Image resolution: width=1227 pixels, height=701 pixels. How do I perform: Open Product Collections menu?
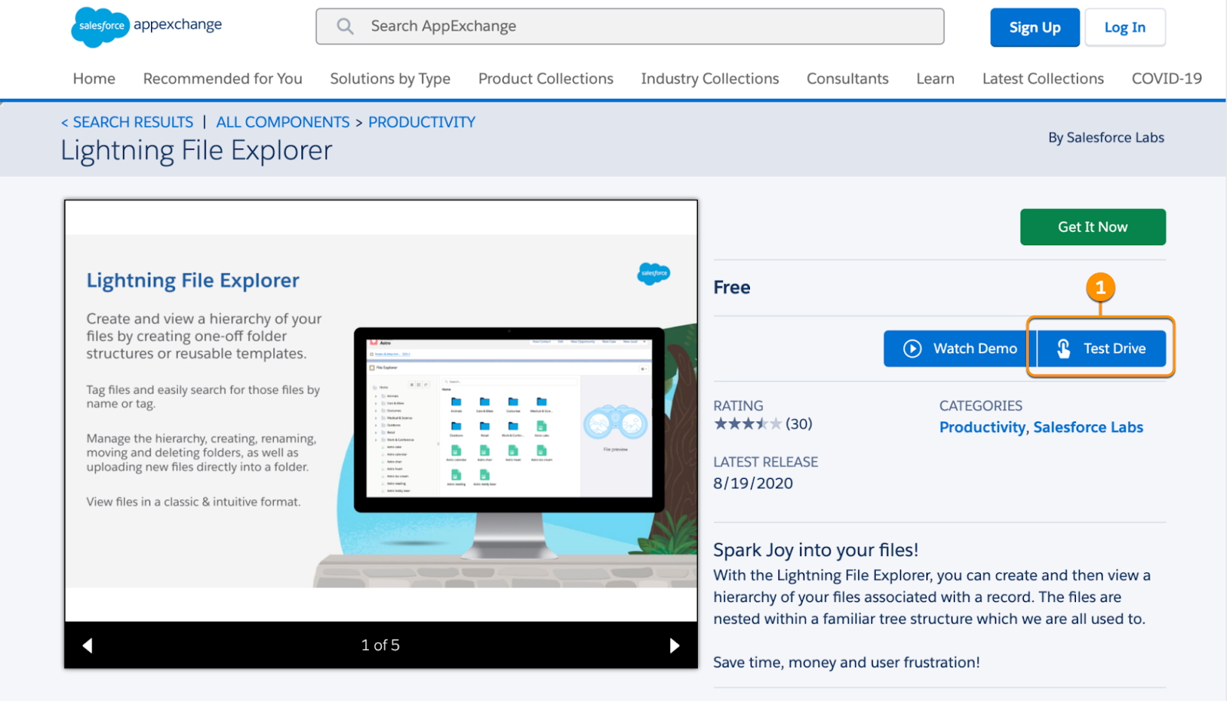[546, 79]
